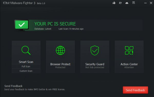This screenshot has height=97, width=154.
Task: Open Action Center label
Action: point(129,64)
